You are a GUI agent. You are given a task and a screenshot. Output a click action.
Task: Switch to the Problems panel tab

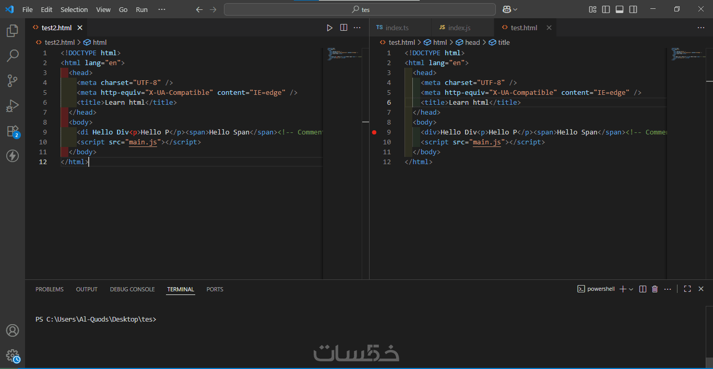click(50, 289)
